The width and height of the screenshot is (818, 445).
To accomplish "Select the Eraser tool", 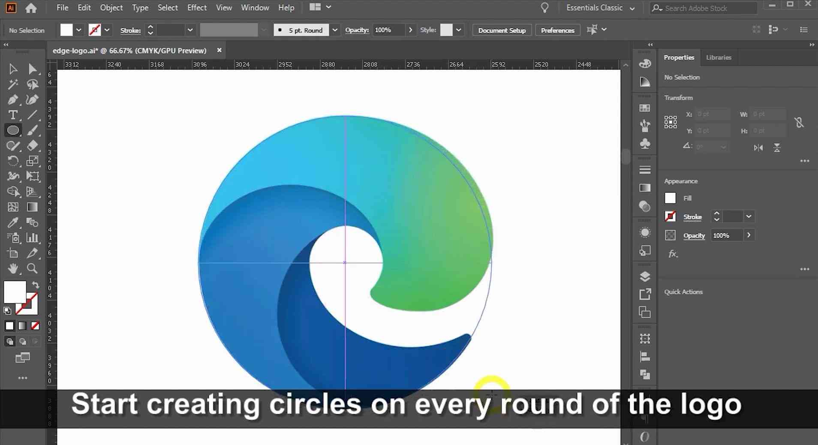I will (x=33, y=146).
